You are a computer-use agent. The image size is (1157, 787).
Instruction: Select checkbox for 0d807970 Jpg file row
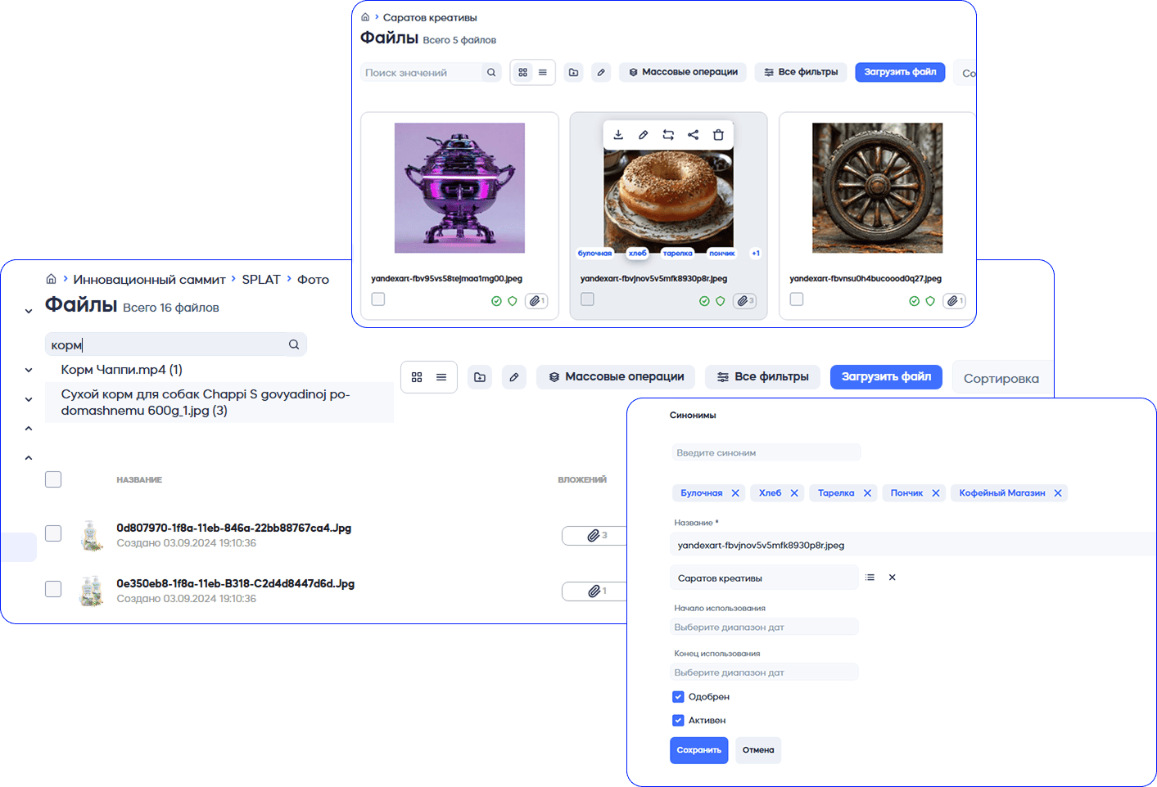click(x=53, y=533)
